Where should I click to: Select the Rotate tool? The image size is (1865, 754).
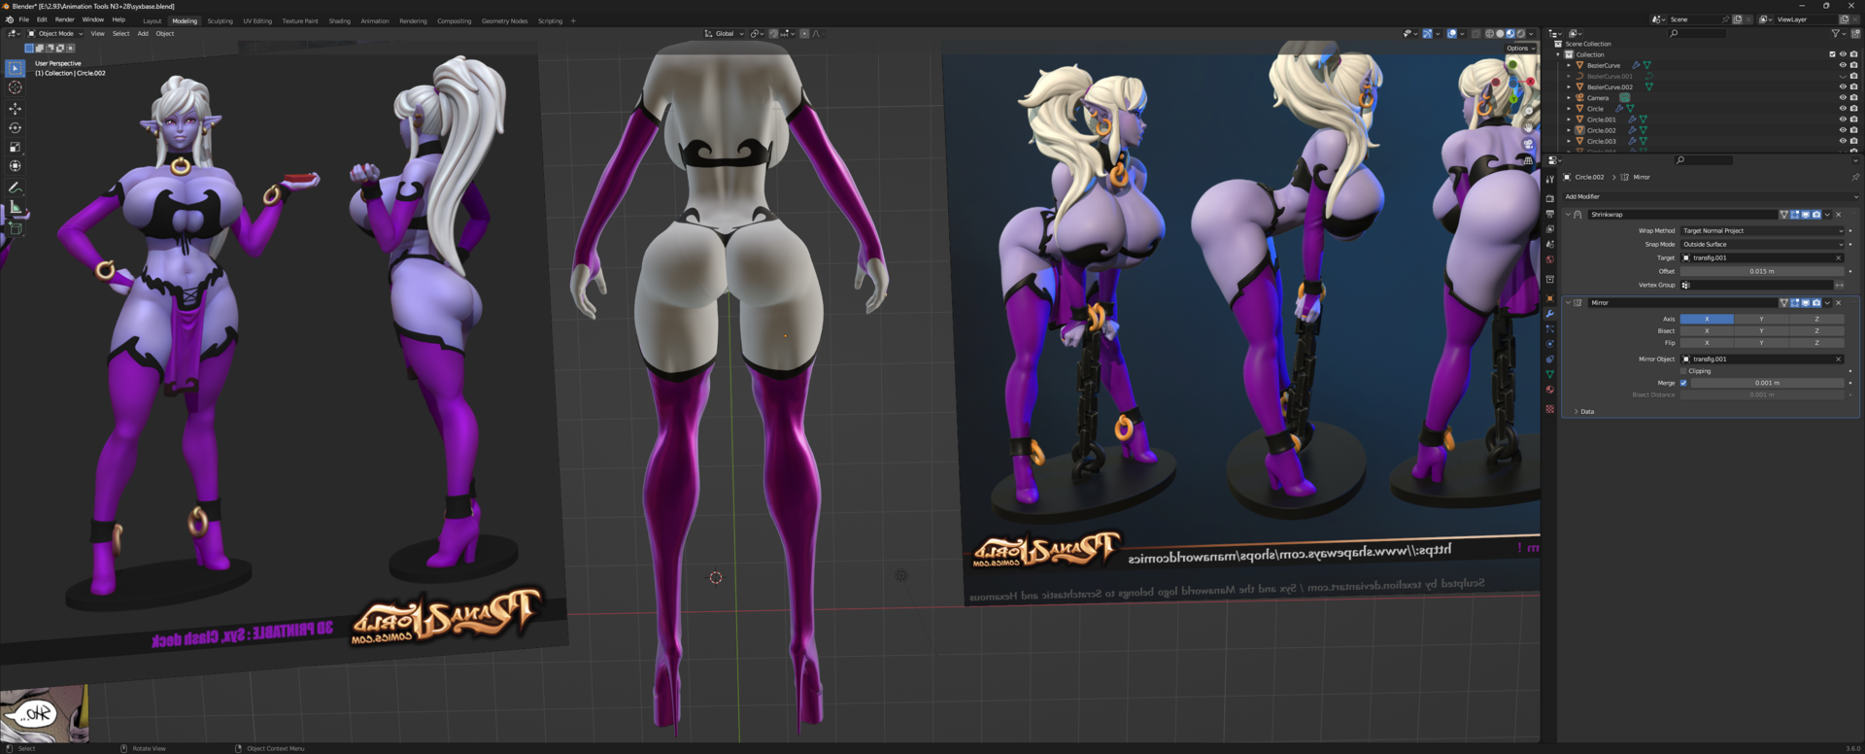point(15,127)
